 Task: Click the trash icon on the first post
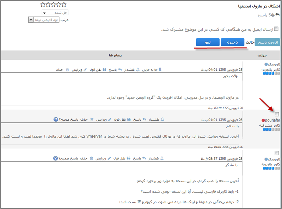point(68,70)
